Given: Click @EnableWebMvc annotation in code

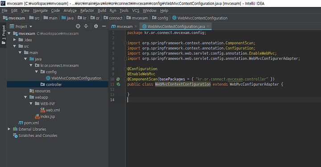Looking at the screenshot, I should [x=141, y=74].
